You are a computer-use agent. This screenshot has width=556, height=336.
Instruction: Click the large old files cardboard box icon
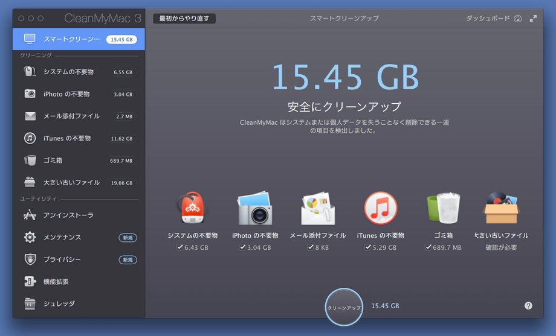[x=501, y=208]
